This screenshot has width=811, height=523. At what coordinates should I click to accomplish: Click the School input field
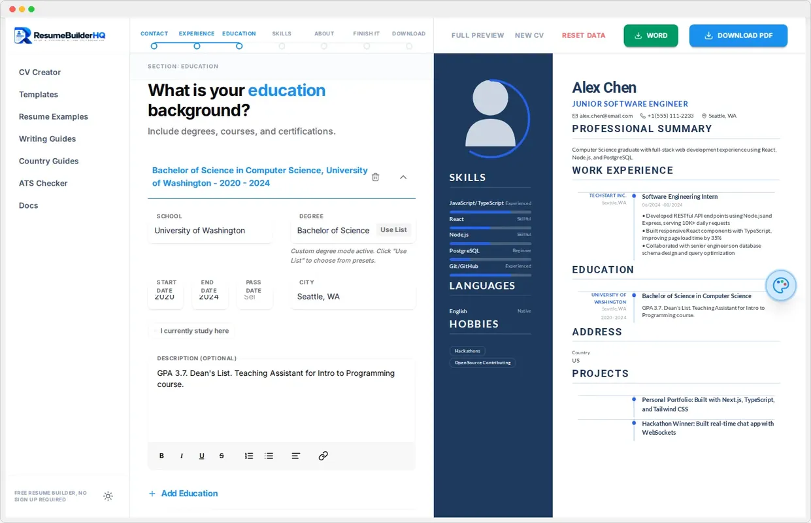click(210, 231)
